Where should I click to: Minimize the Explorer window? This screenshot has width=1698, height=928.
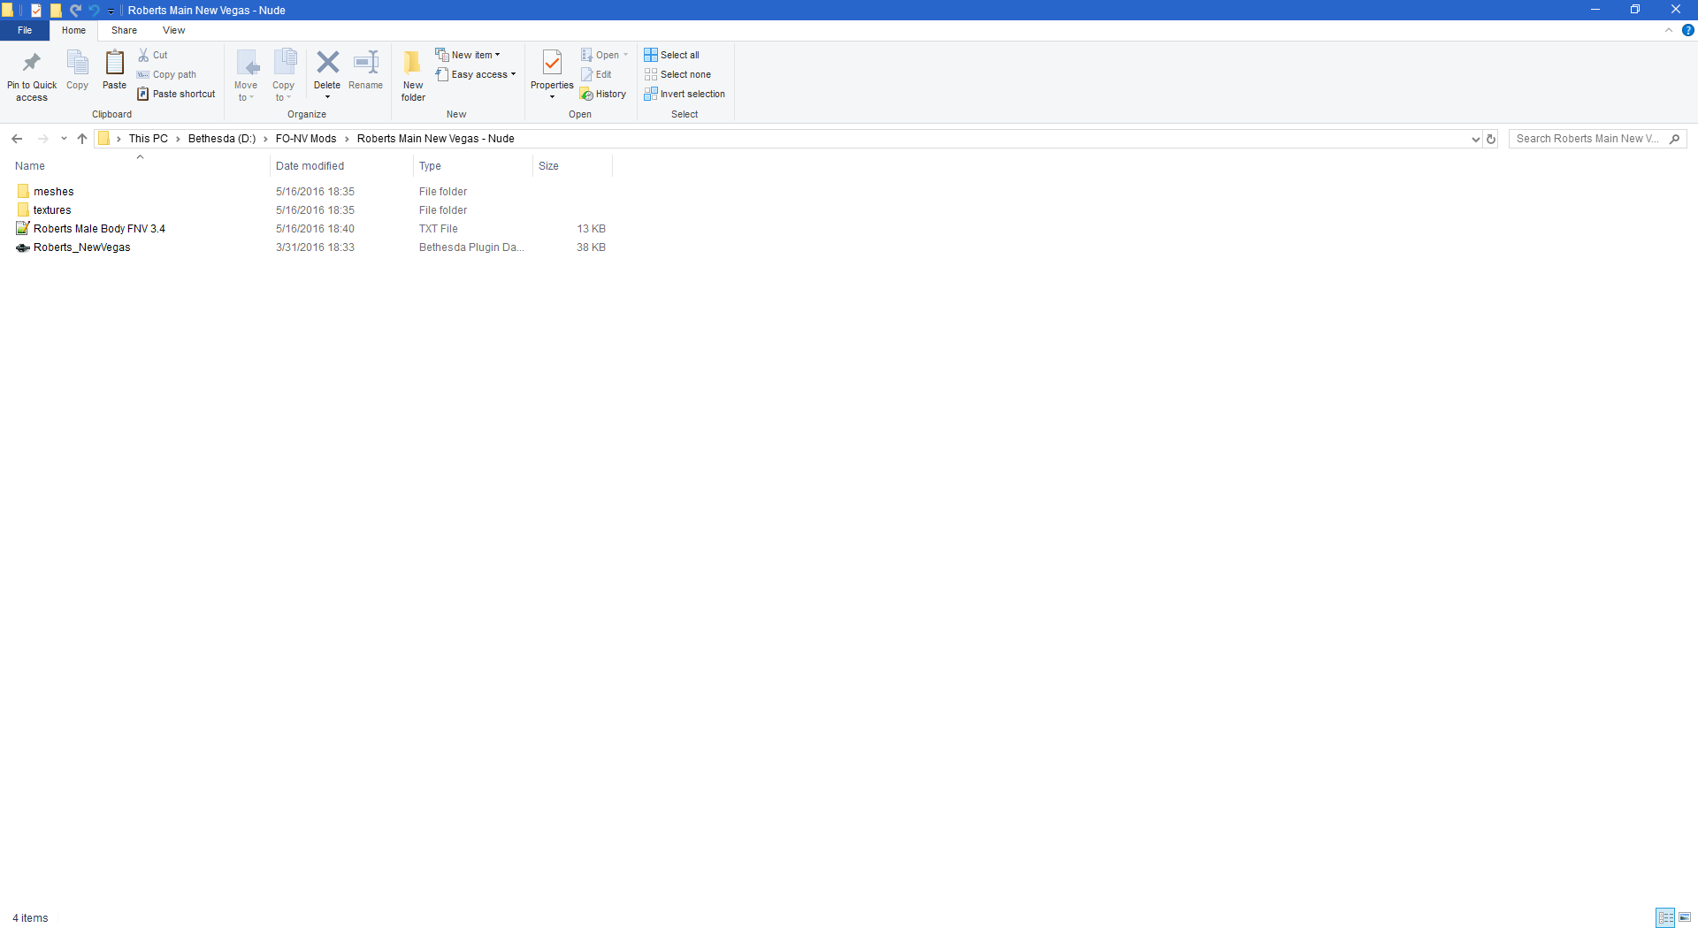click(x=1595, y=10)
